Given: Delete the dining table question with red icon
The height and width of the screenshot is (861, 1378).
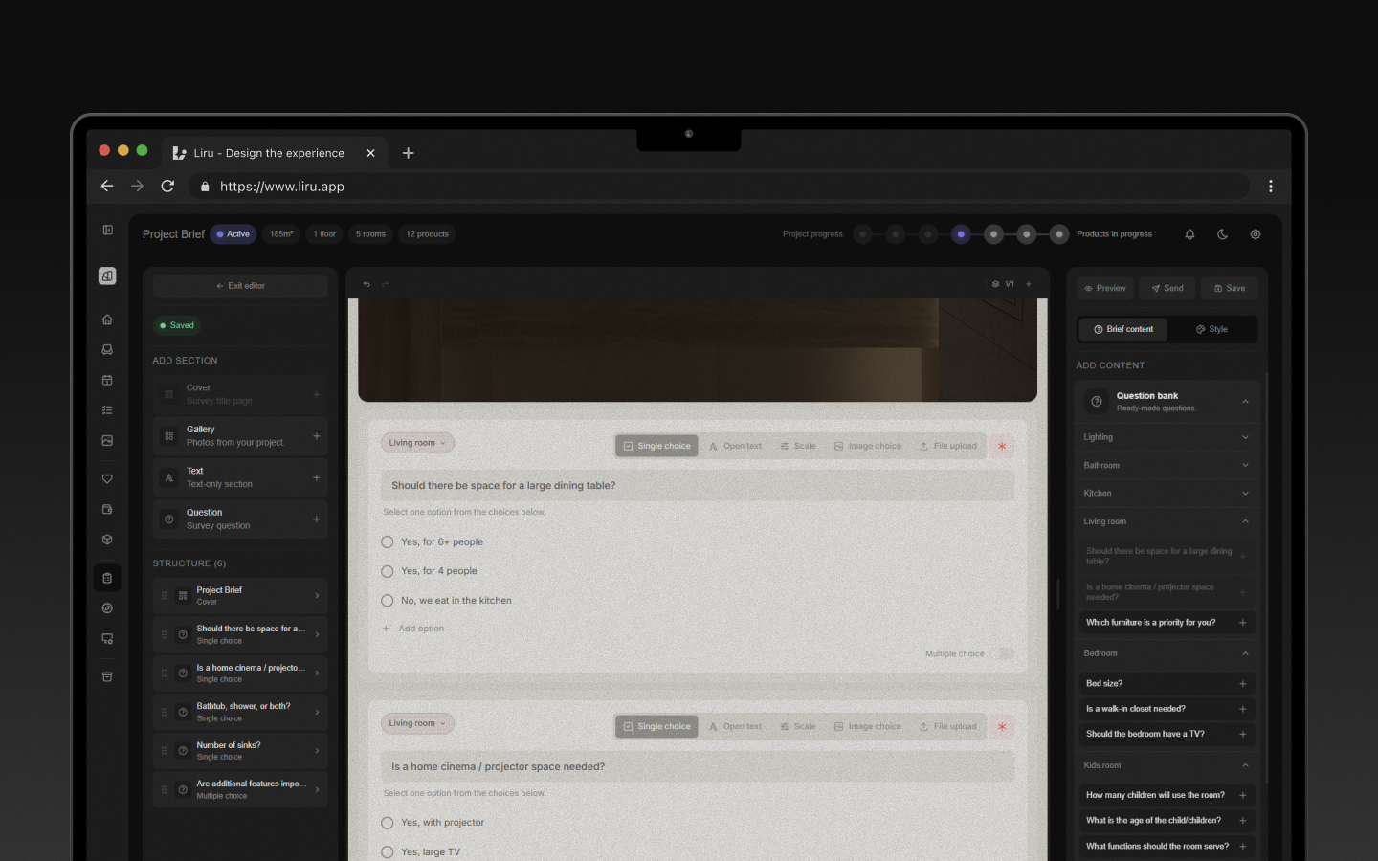Looking at the screenshot, I should (1002, 446).
